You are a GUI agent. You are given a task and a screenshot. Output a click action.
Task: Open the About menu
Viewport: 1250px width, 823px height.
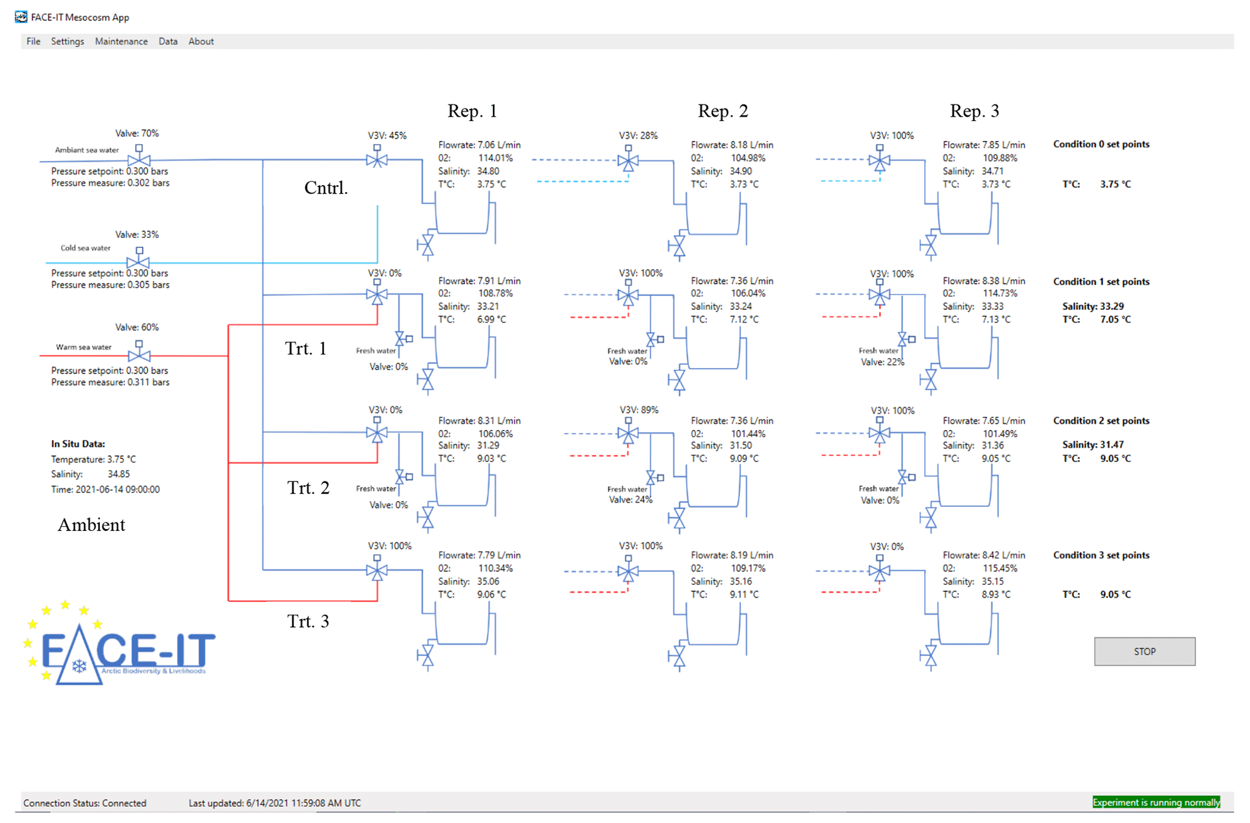tap(201, 41)
